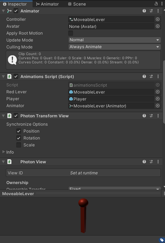The height and width of the screenshot is (243, 165).
Task: Click the Player object field
Action: click(x=111, y=99)
